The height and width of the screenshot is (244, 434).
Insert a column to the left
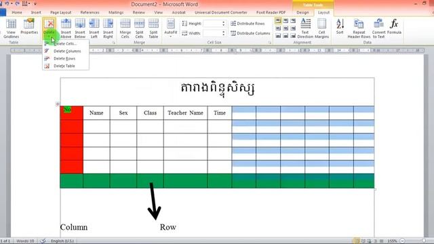[x=94, y=28]
